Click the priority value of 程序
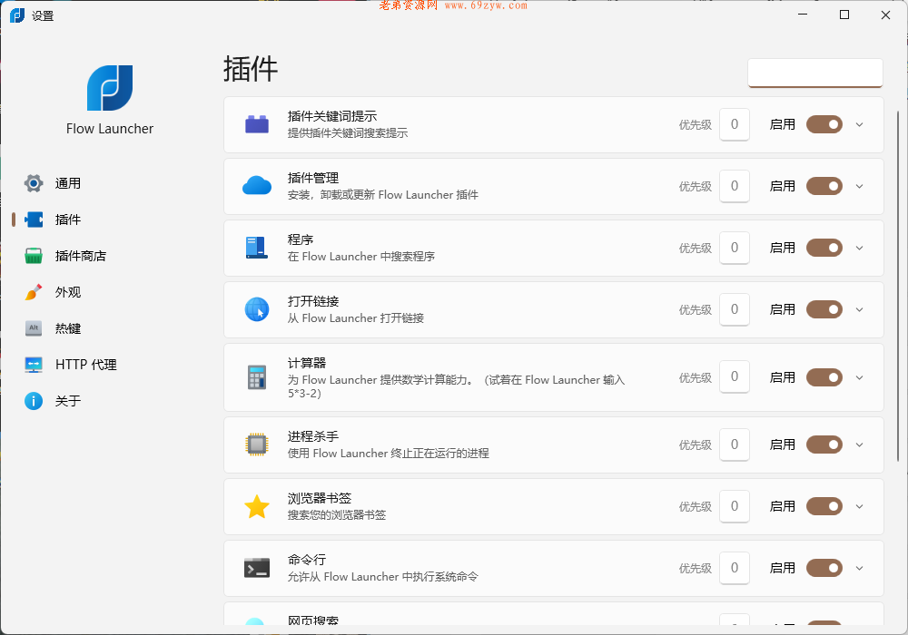The height and width of the screenshot is (635, 908). point(735,248)
